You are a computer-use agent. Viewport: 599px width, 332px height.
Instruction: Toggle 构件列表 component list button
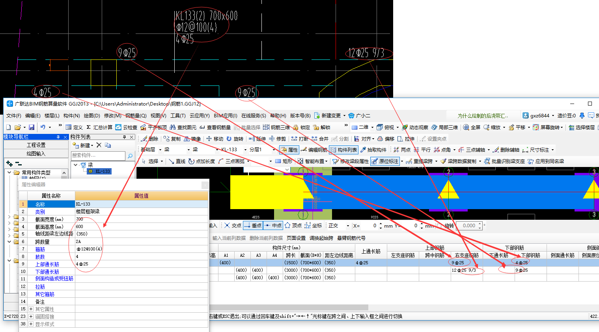tap(343, 150)
